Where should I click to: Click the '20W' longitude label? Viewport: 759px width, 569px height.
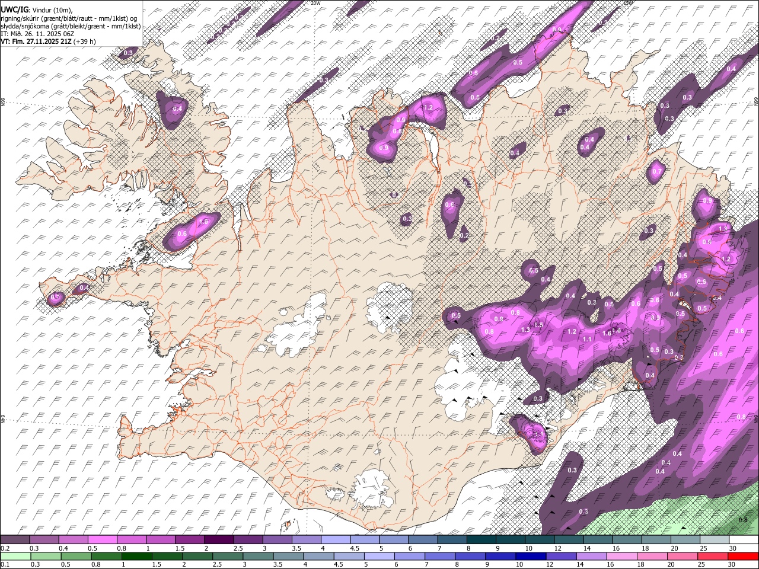315,3
